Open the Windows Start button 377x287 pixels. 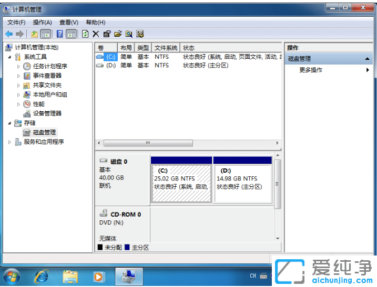[12, 277]
